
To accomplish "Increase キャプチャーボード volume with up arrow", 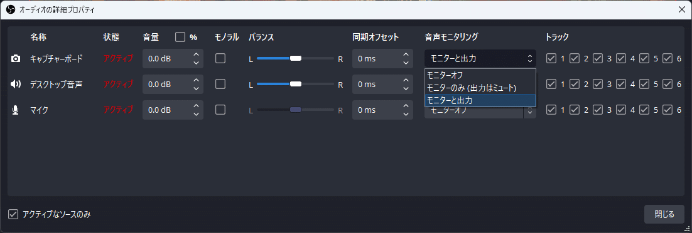I will [x=197, y=54].
